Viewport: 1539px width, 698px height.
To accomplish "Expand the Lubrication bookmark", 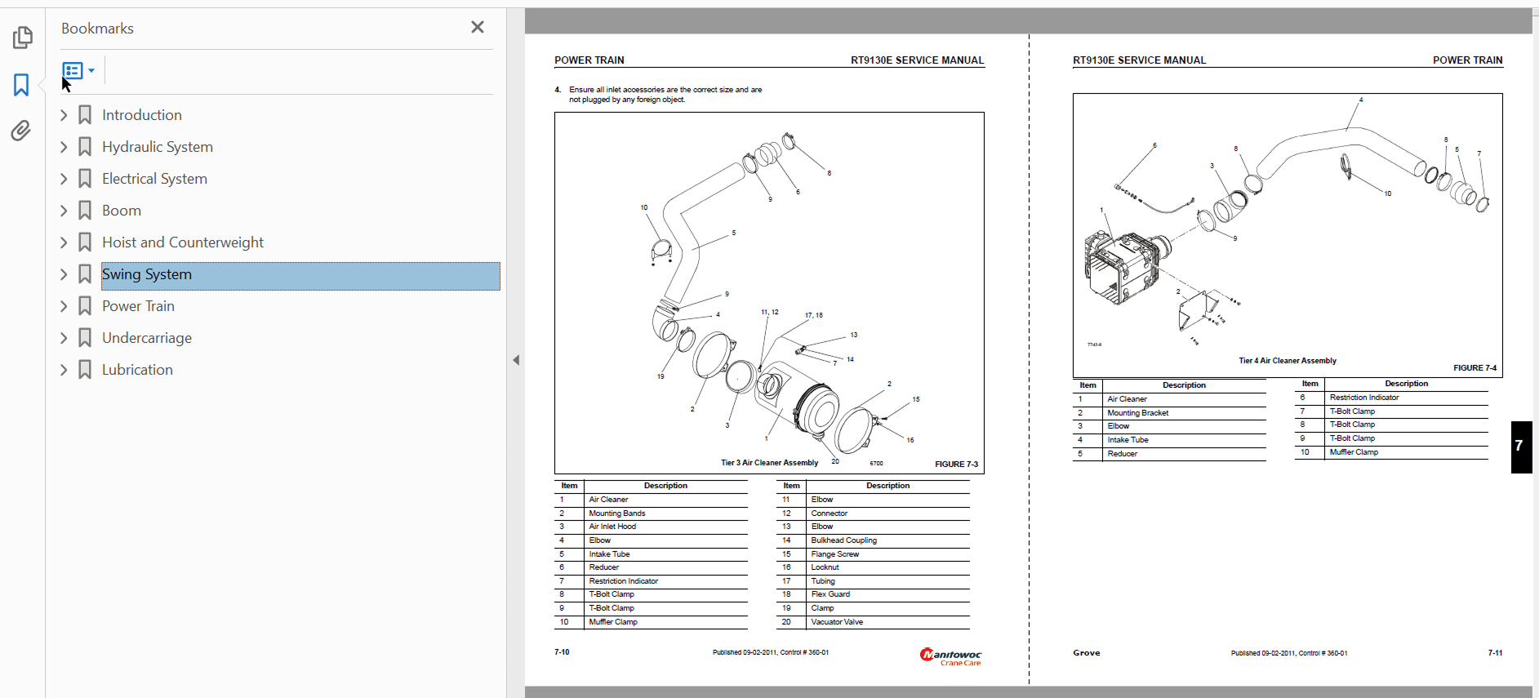I will [64, 370].
